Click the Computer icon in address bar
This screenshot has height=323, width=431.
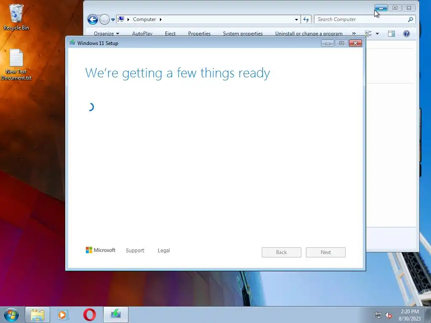point(121,19)
